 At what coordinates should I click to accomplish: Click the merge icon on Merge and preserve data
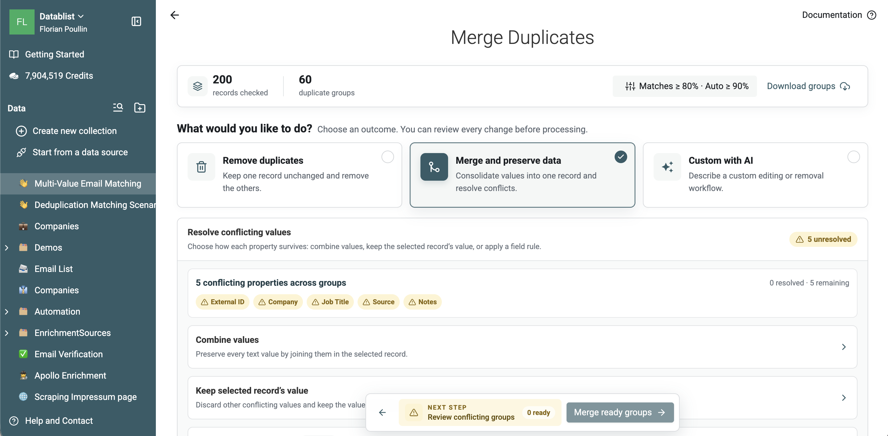434,167
